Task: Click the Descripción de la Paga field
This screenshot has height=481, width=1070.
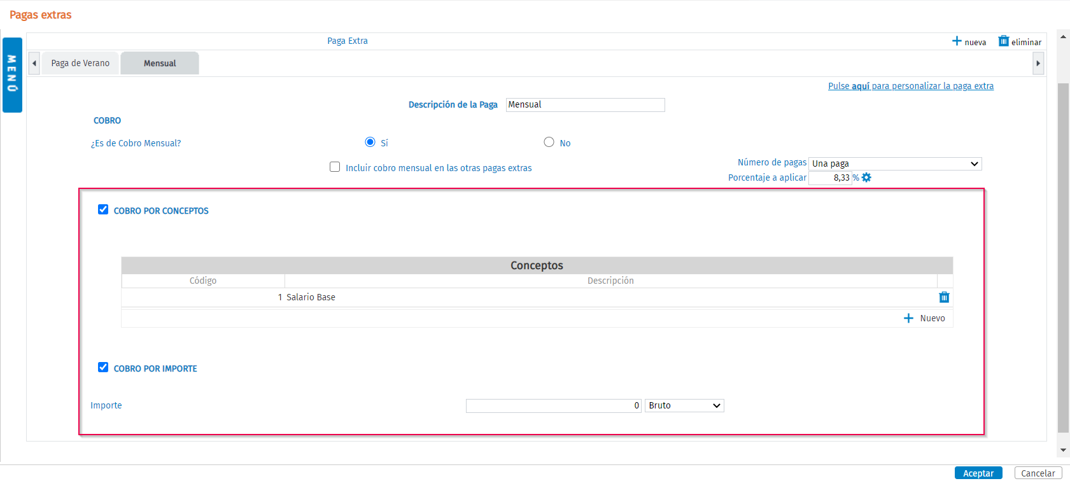Action: [586, 105]
